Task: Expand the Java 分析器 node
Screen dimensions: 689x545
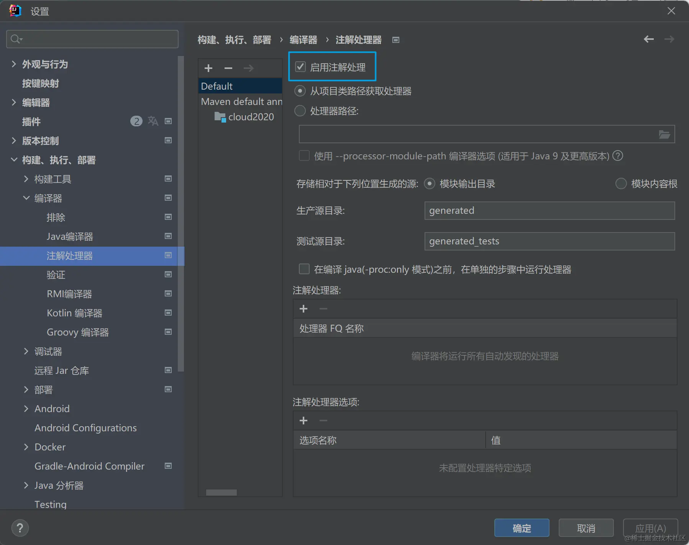Action: [x=26, y=485]
